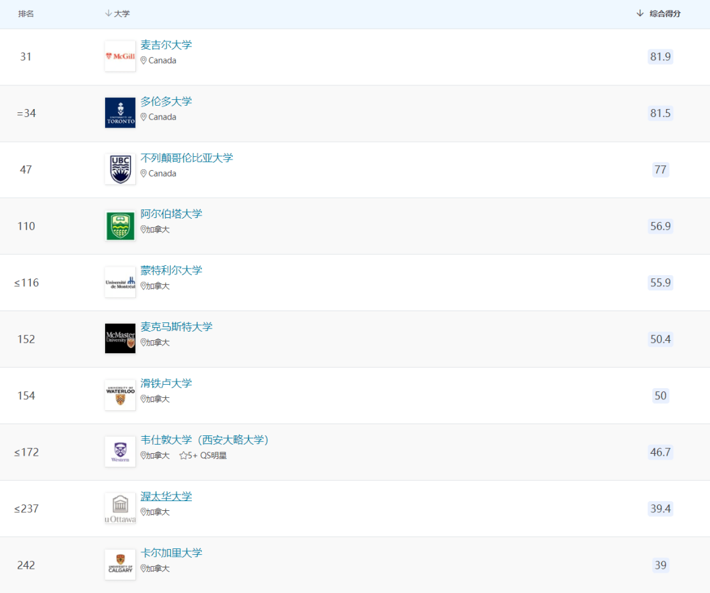Click the location pin icon under 渥太华大学
710x593 pixels.
(x=143, y=512)
